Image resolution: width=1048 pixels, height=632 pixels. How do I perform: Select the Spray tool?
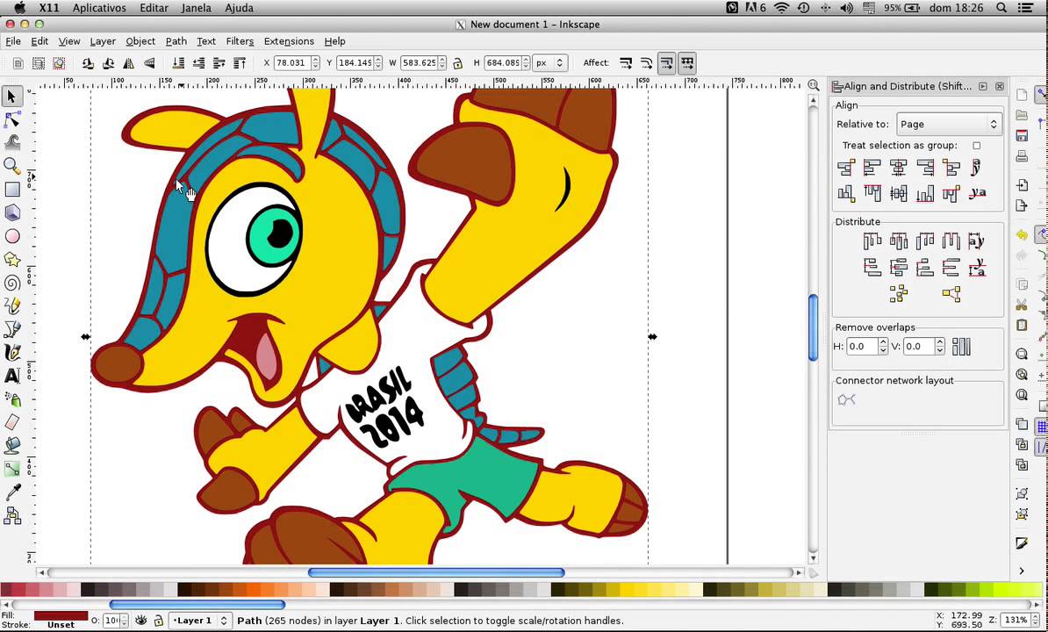[x=12, y=399]
